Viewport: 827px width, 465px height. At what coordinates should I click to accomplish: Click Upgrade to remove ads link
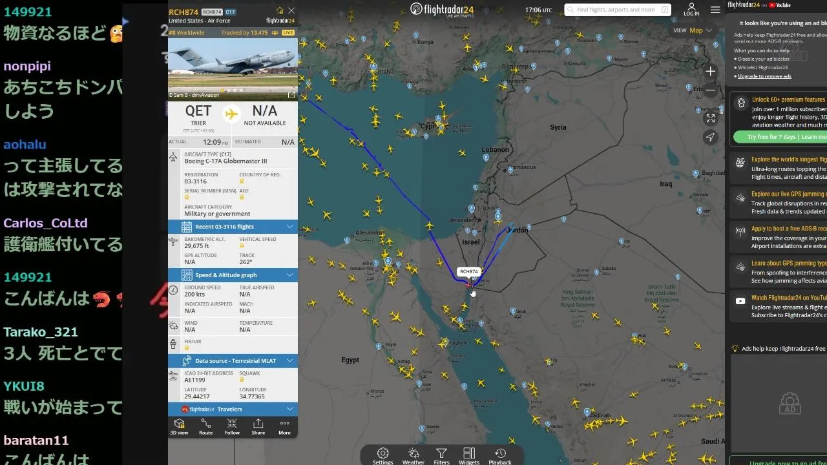click(764, 76)
